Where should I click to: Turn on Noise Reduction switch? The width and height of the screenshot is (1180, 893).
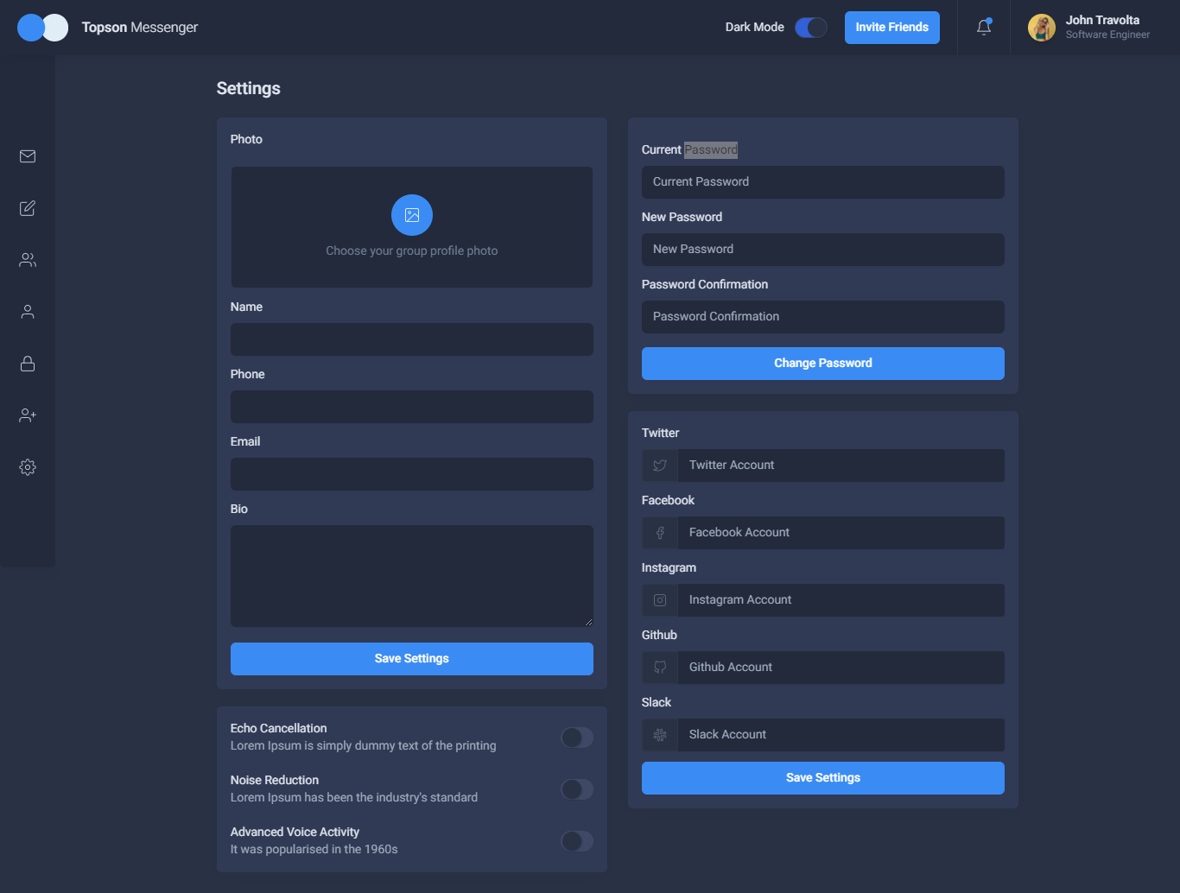[576, 789]
